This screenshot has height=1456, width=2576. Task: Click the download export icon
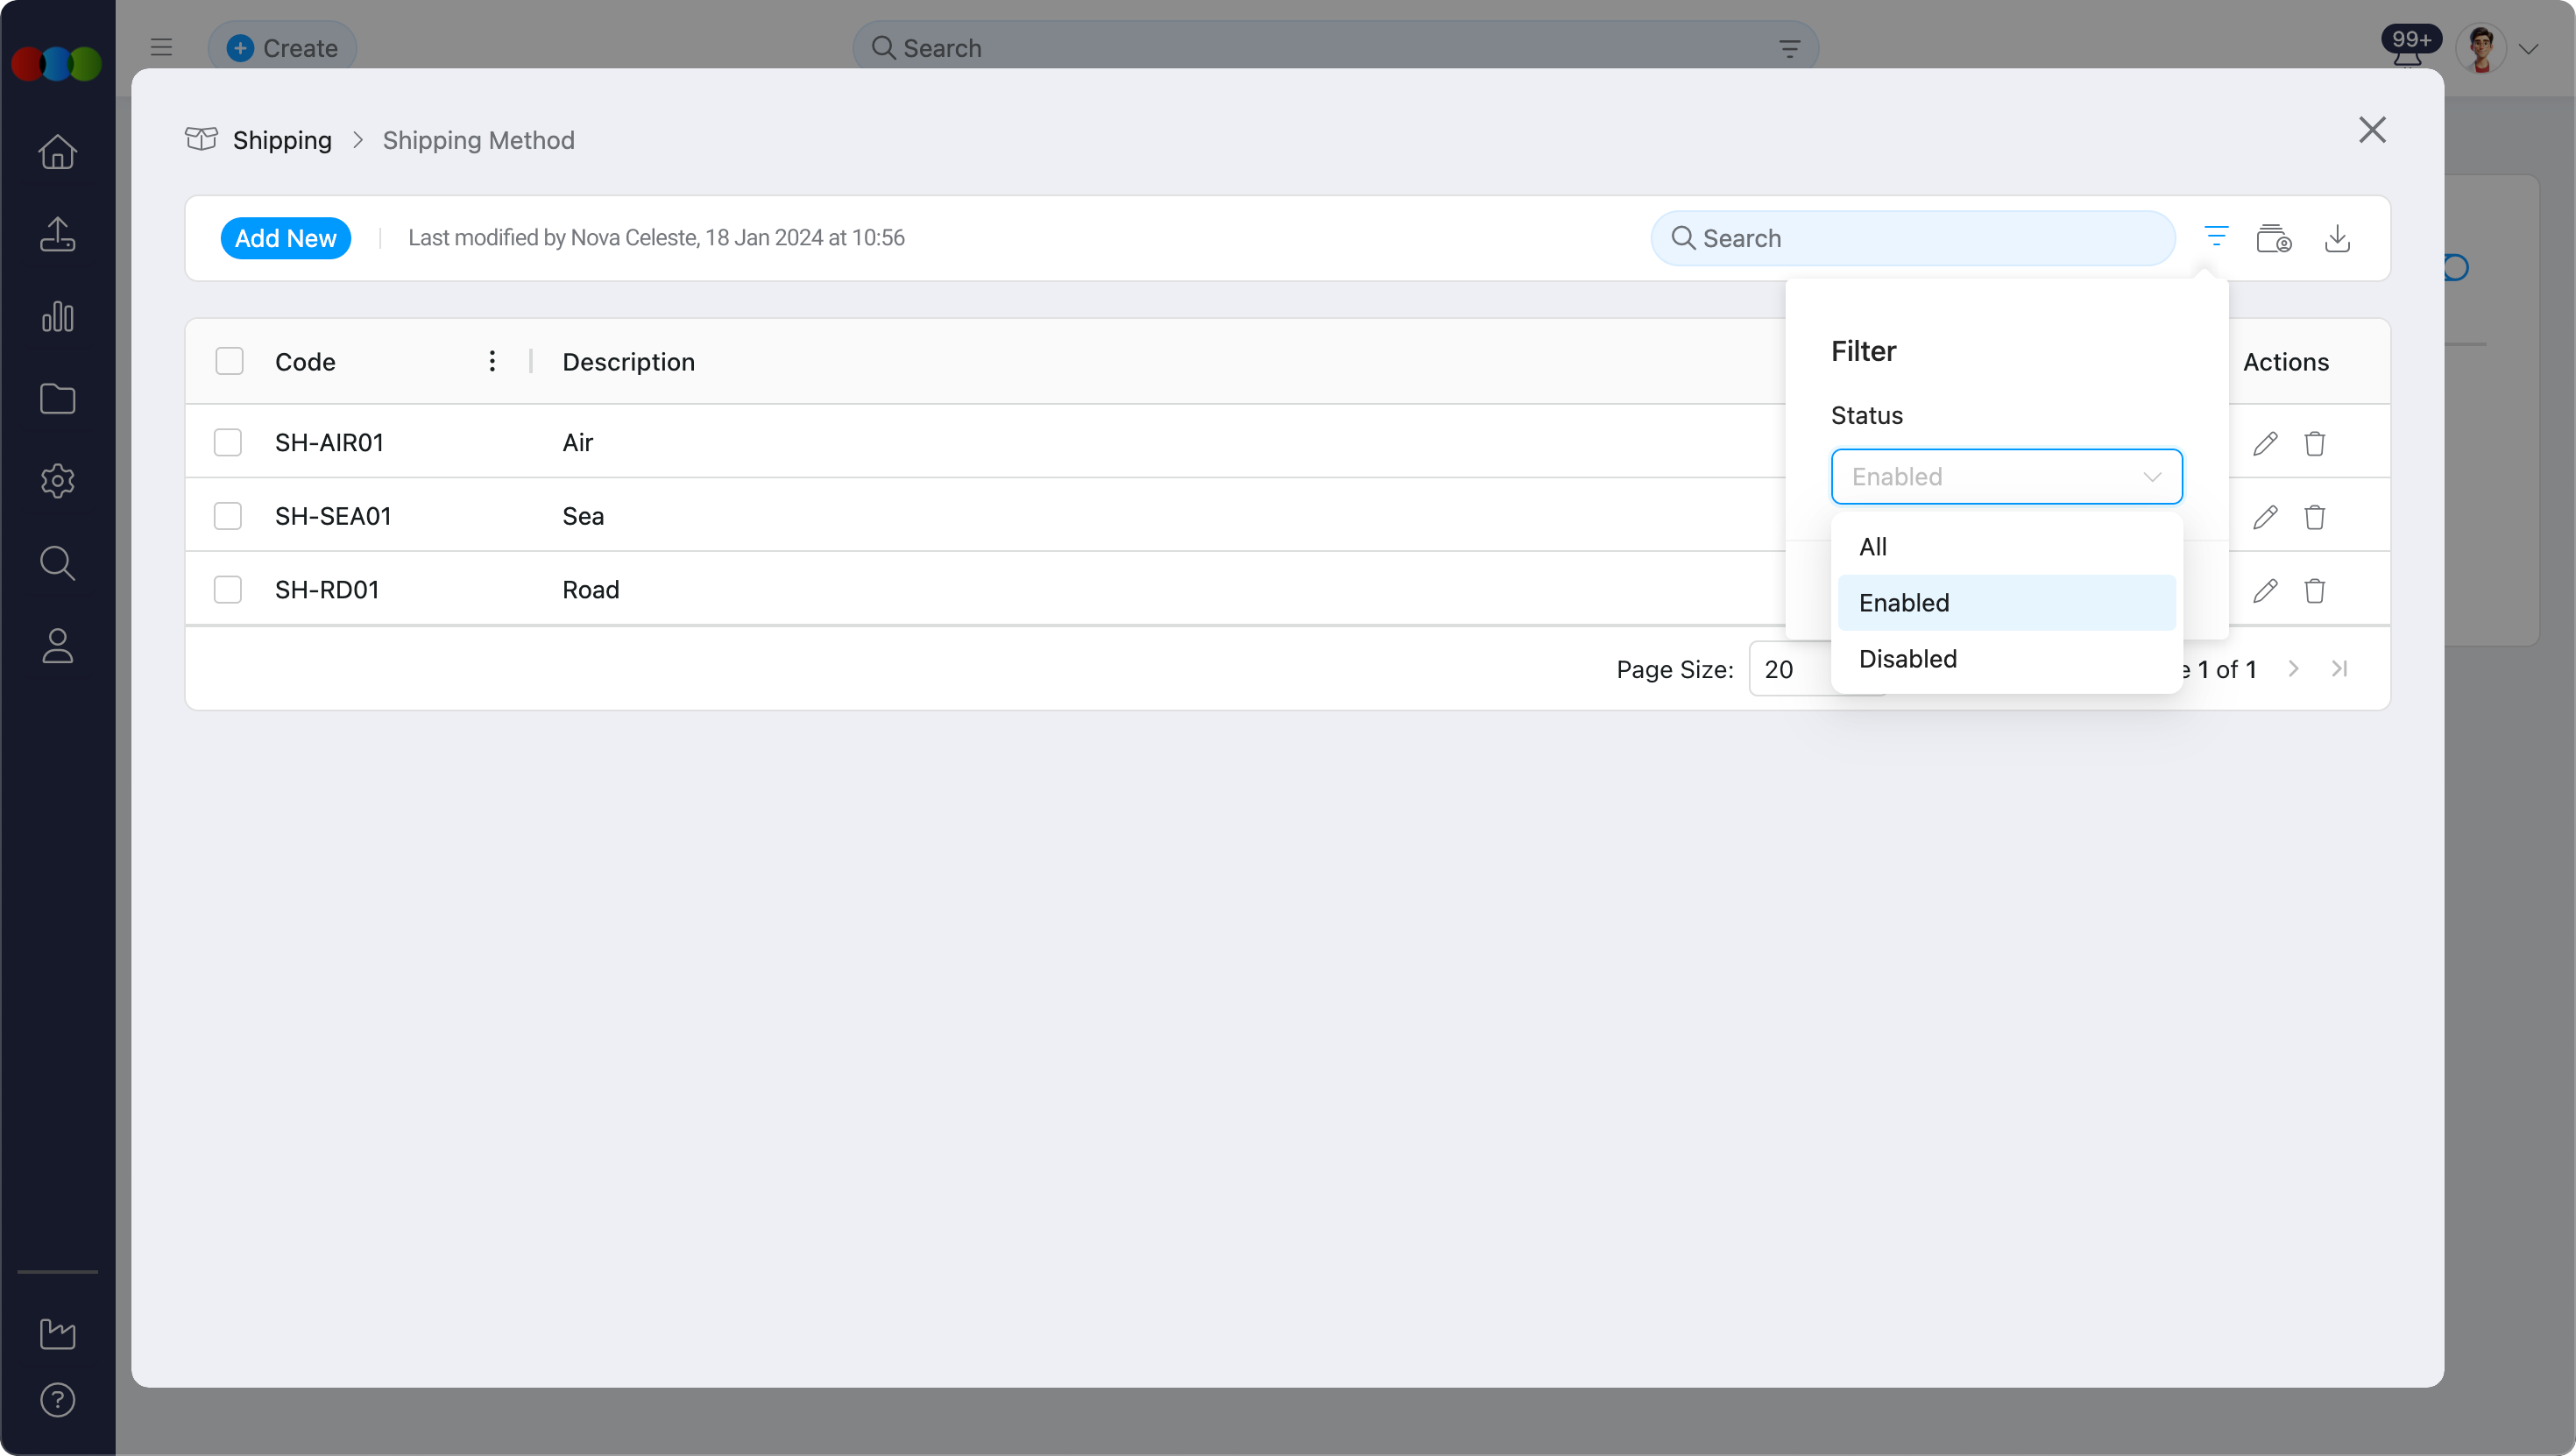pyautogui.click(x=2337, y=238)
